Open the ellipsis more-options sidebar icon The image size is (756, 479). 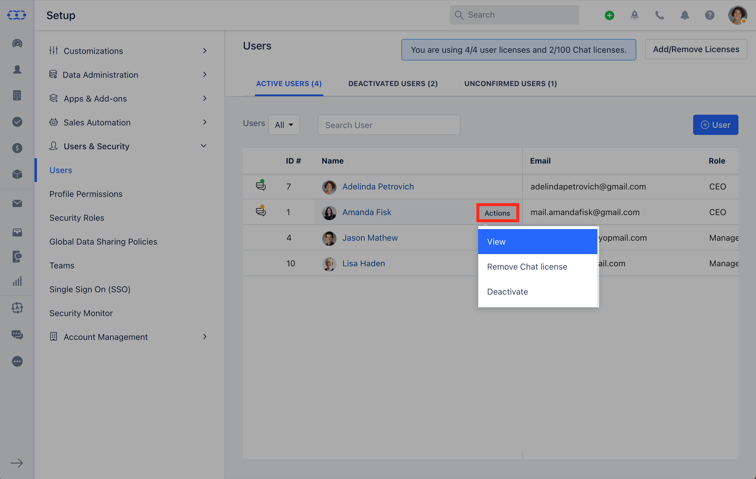pyautogui.click(x=17, y=361)
